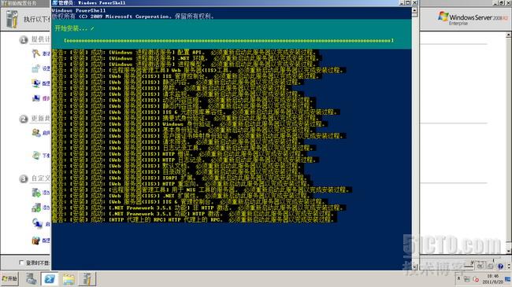Click the PowerShell scrollbar up arrow

414,10
